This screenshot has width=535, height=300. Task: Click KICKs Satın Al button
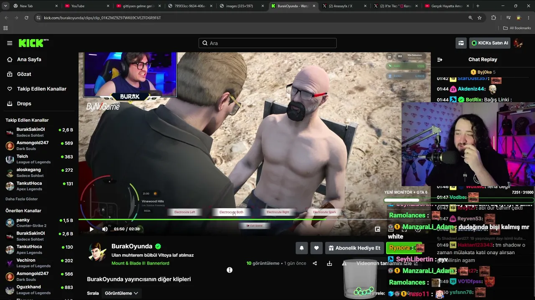pyautogui.click(x=489, y=43)
